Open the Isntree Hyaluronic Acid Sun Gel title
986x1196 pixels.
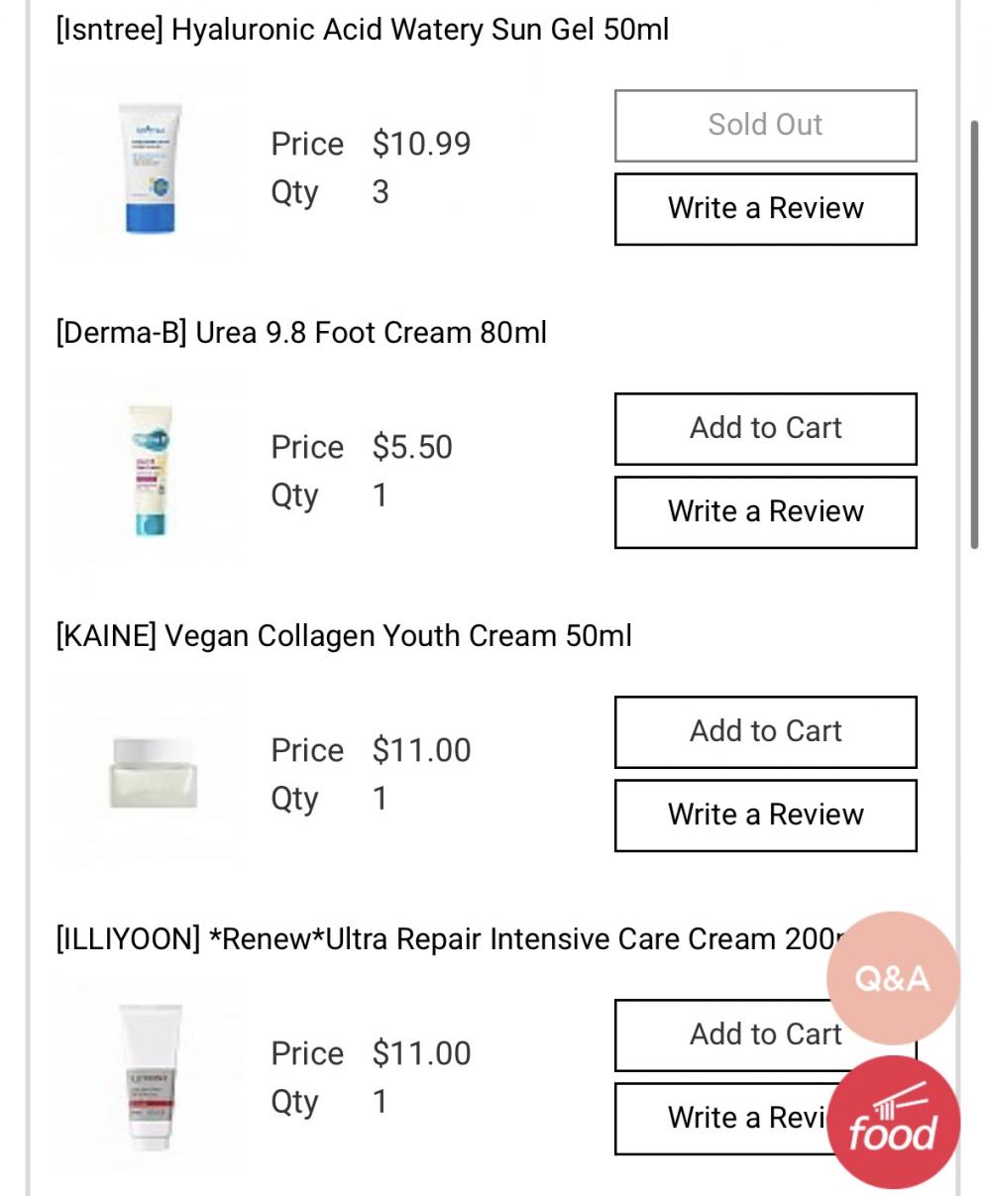(363, 30)
